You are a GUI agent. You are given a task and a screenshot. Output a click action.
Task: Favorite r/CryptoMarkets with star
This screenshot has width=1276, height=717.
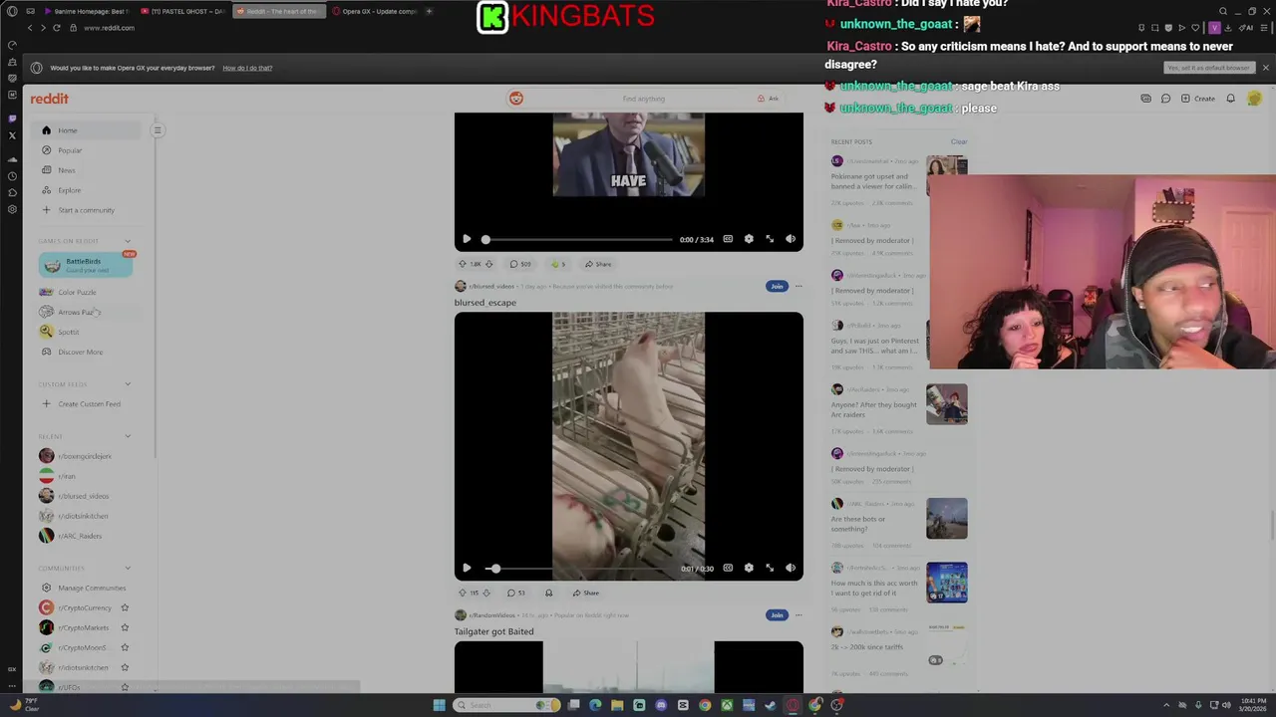[x=125, y=627]
